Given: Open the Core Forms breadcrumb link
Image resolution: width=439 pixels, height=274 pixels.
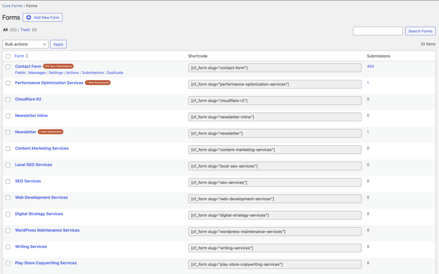Looking at the screenshot, I should (x=12, y=6).
